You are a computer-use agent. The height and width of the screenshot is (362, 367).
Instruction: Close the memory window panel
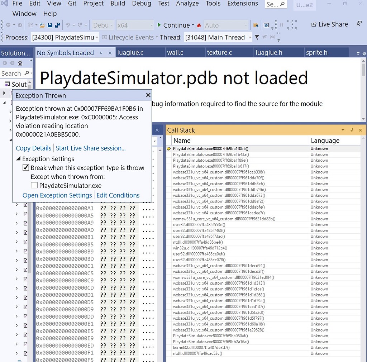(x=157, y=130)
